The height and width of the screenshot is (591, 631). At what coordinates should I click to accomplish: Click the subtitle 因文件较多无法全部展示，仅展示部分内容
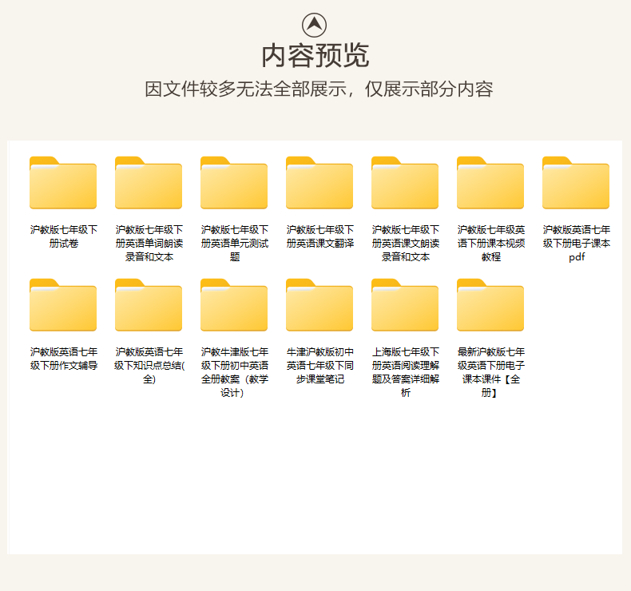click(319, 89)
